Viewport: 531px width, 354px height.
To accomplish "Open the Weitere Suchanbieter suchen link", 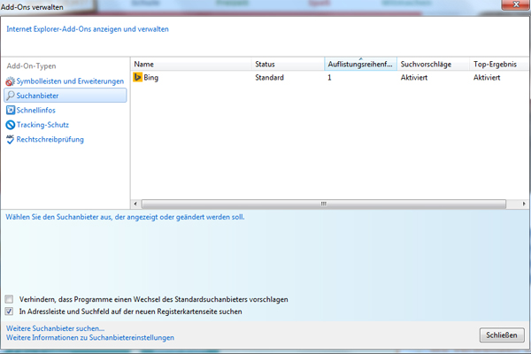I will (55, 328).
